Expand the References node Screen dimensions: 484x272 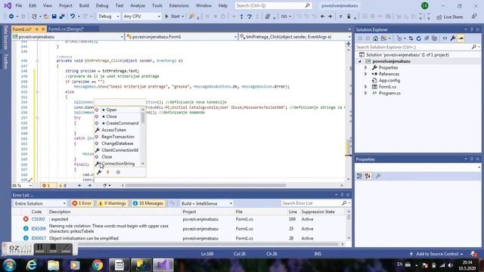pyautogui.click(x=366, y=74)
